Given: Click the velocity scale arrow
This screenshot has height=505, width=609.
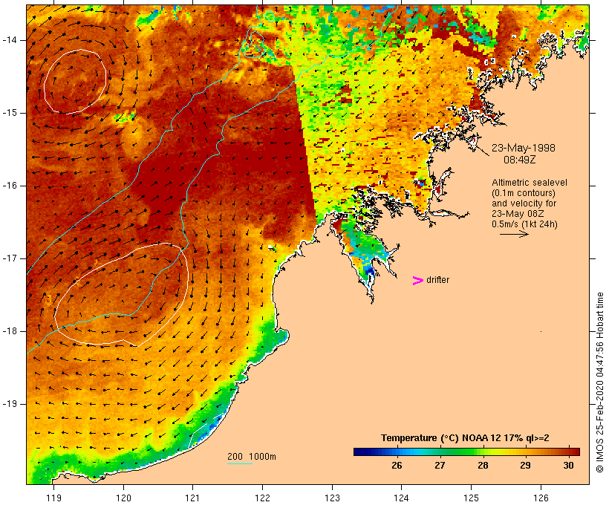Looking at the screenshot, I should 514,234.
